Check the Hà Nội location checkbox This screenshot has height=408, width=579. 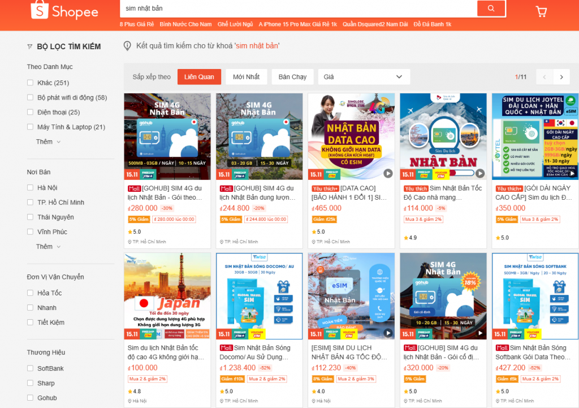[31, 187]
